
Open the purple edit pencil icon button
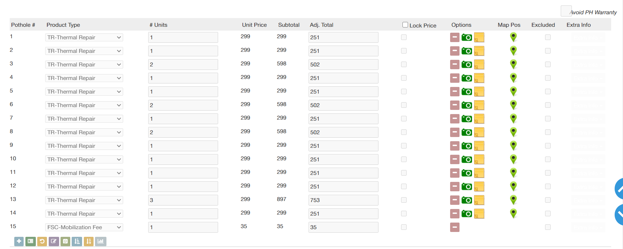(x=54, y=241)
